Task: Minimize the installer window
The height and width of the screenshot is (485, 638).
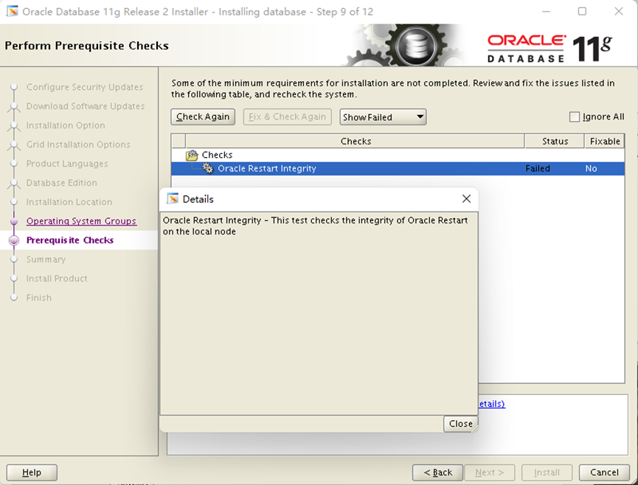Action: point(546,11)
